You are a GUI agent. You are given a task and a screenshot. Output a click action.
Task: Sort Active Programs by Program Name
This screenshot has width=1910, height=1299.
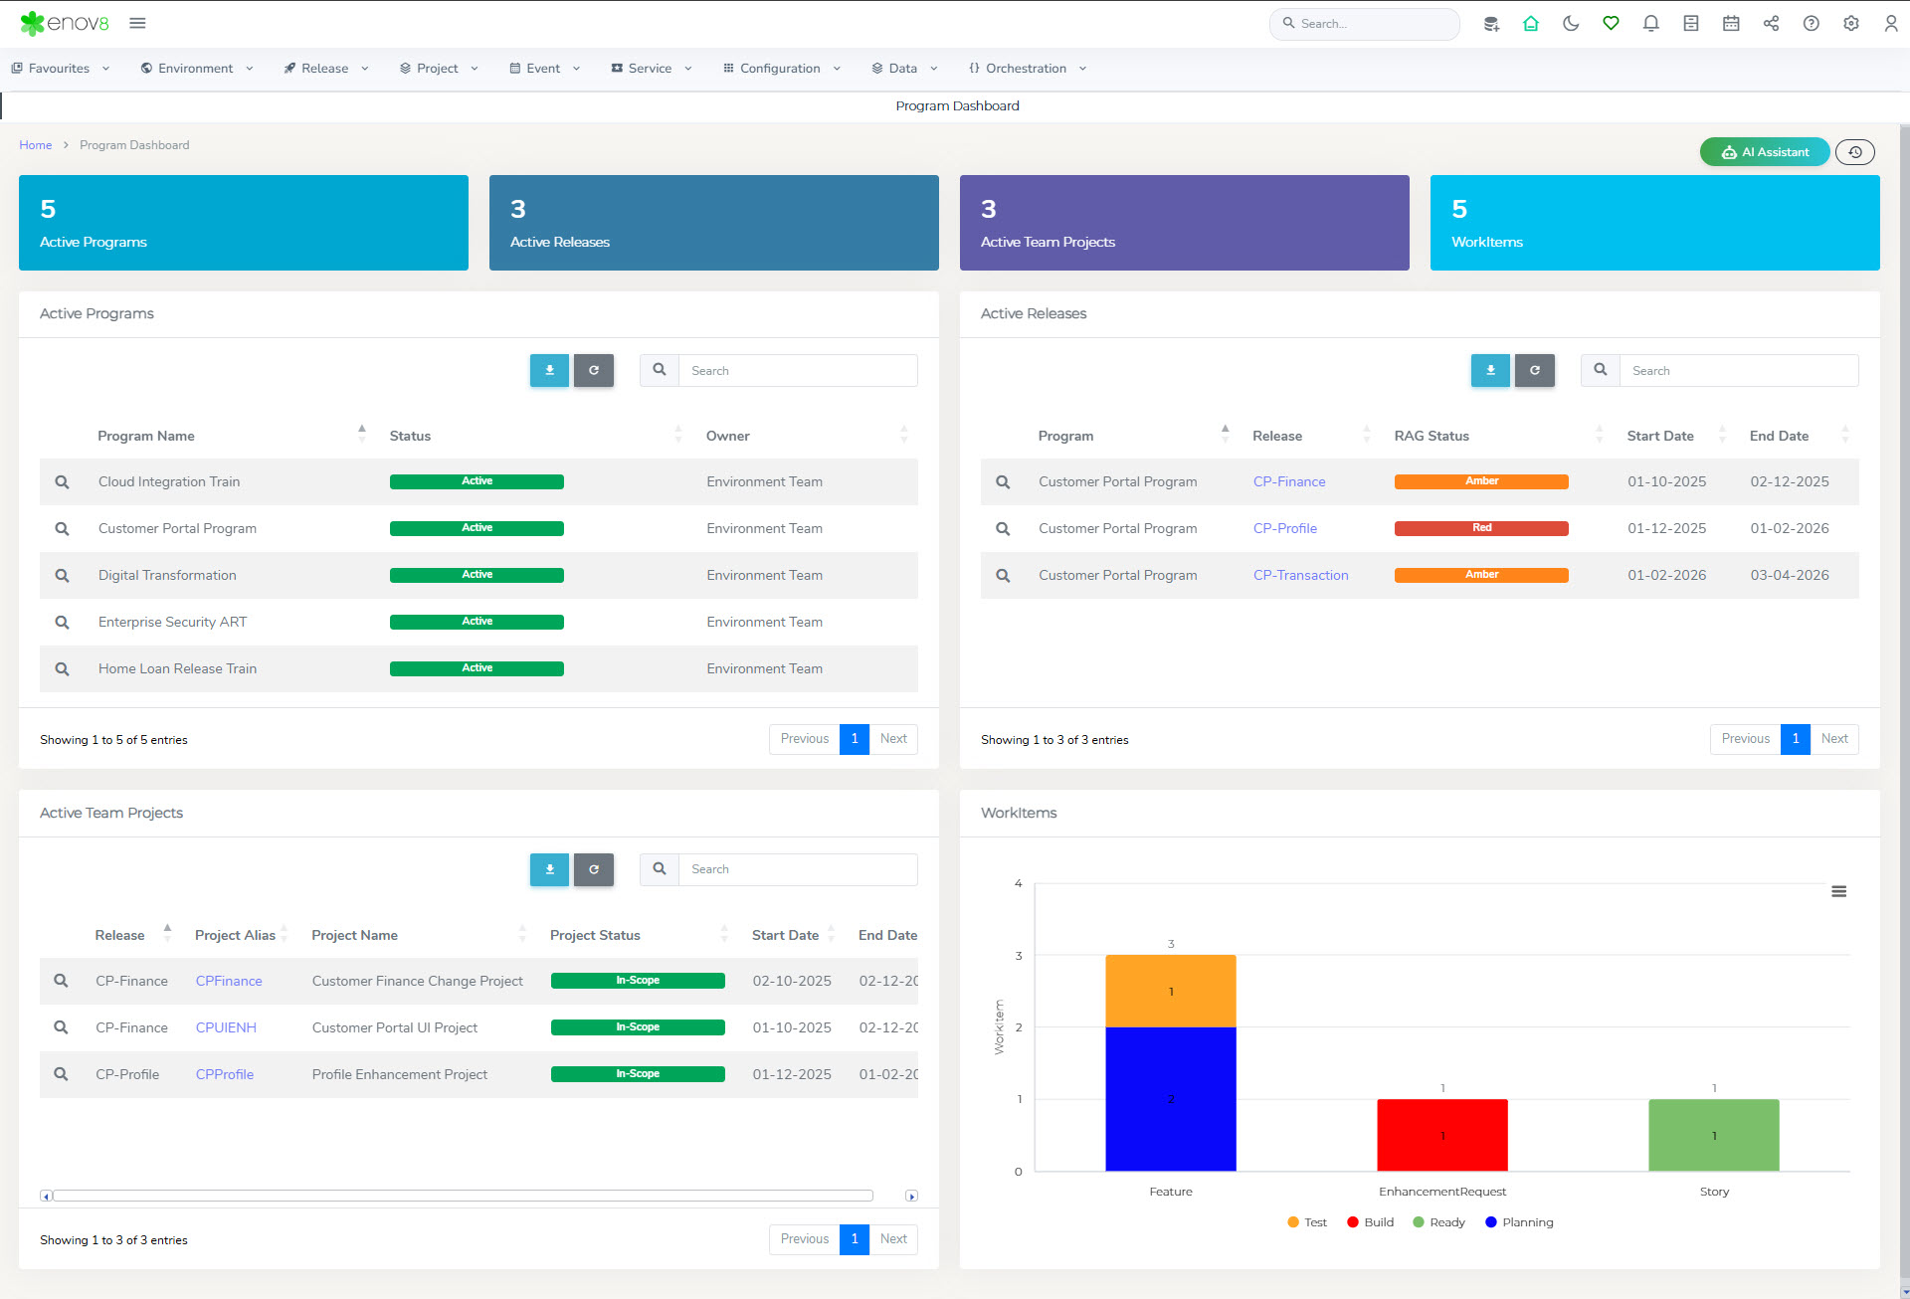coord(146,436)
